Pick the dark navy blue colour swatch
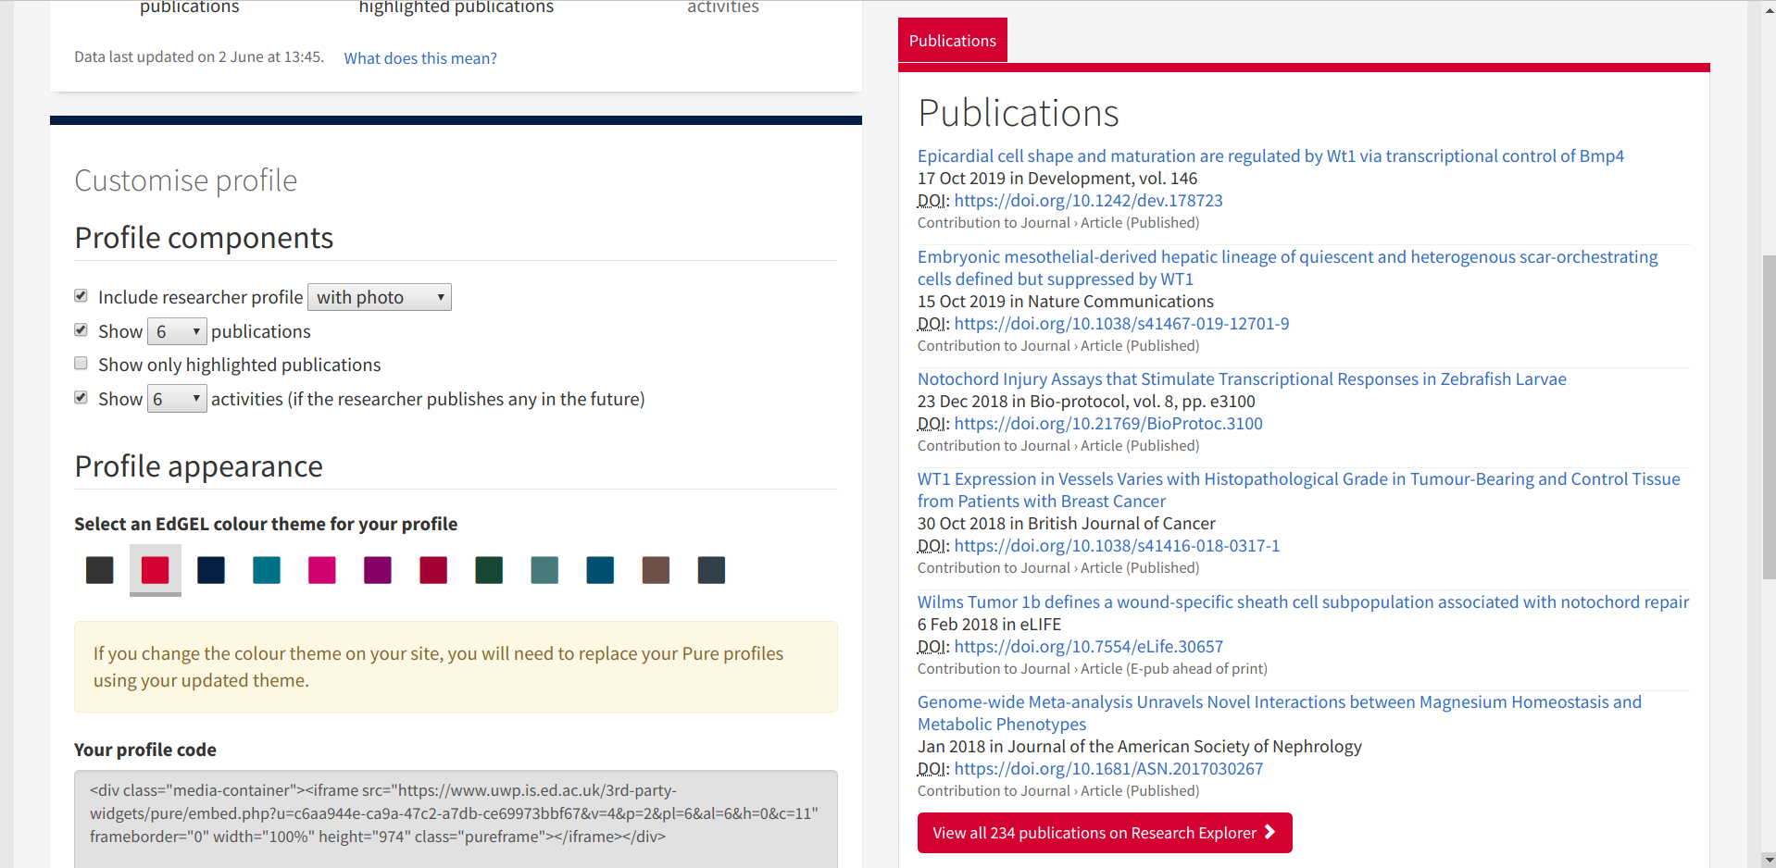The height and width of the screenshot is (868, 1776). [211, 570]
